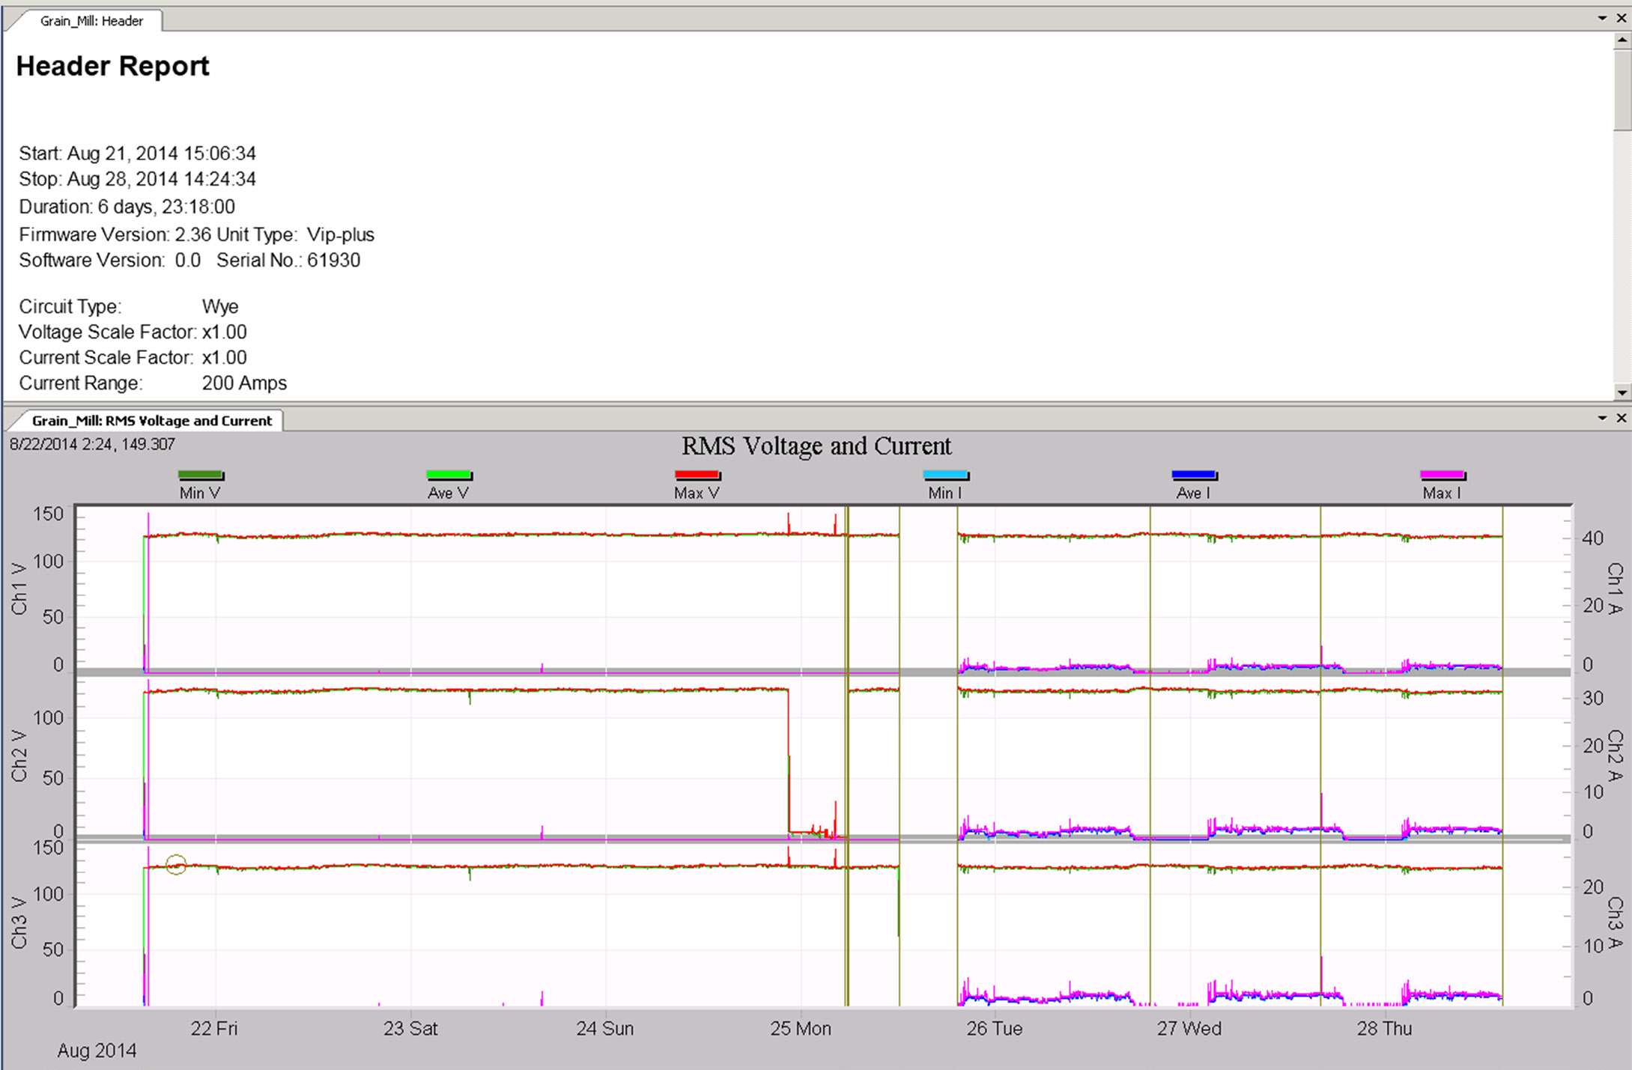Click the annotation circle on Ch3 voltage trace

point(178,863)
